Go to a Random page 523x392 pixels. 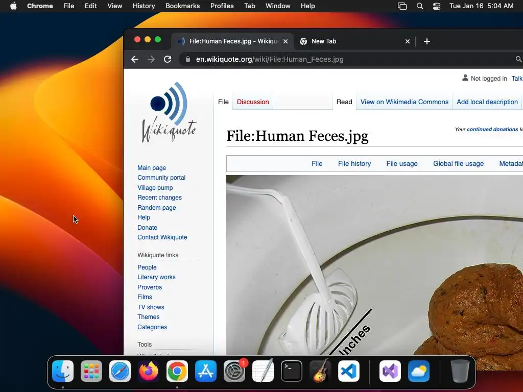[157, 208]
